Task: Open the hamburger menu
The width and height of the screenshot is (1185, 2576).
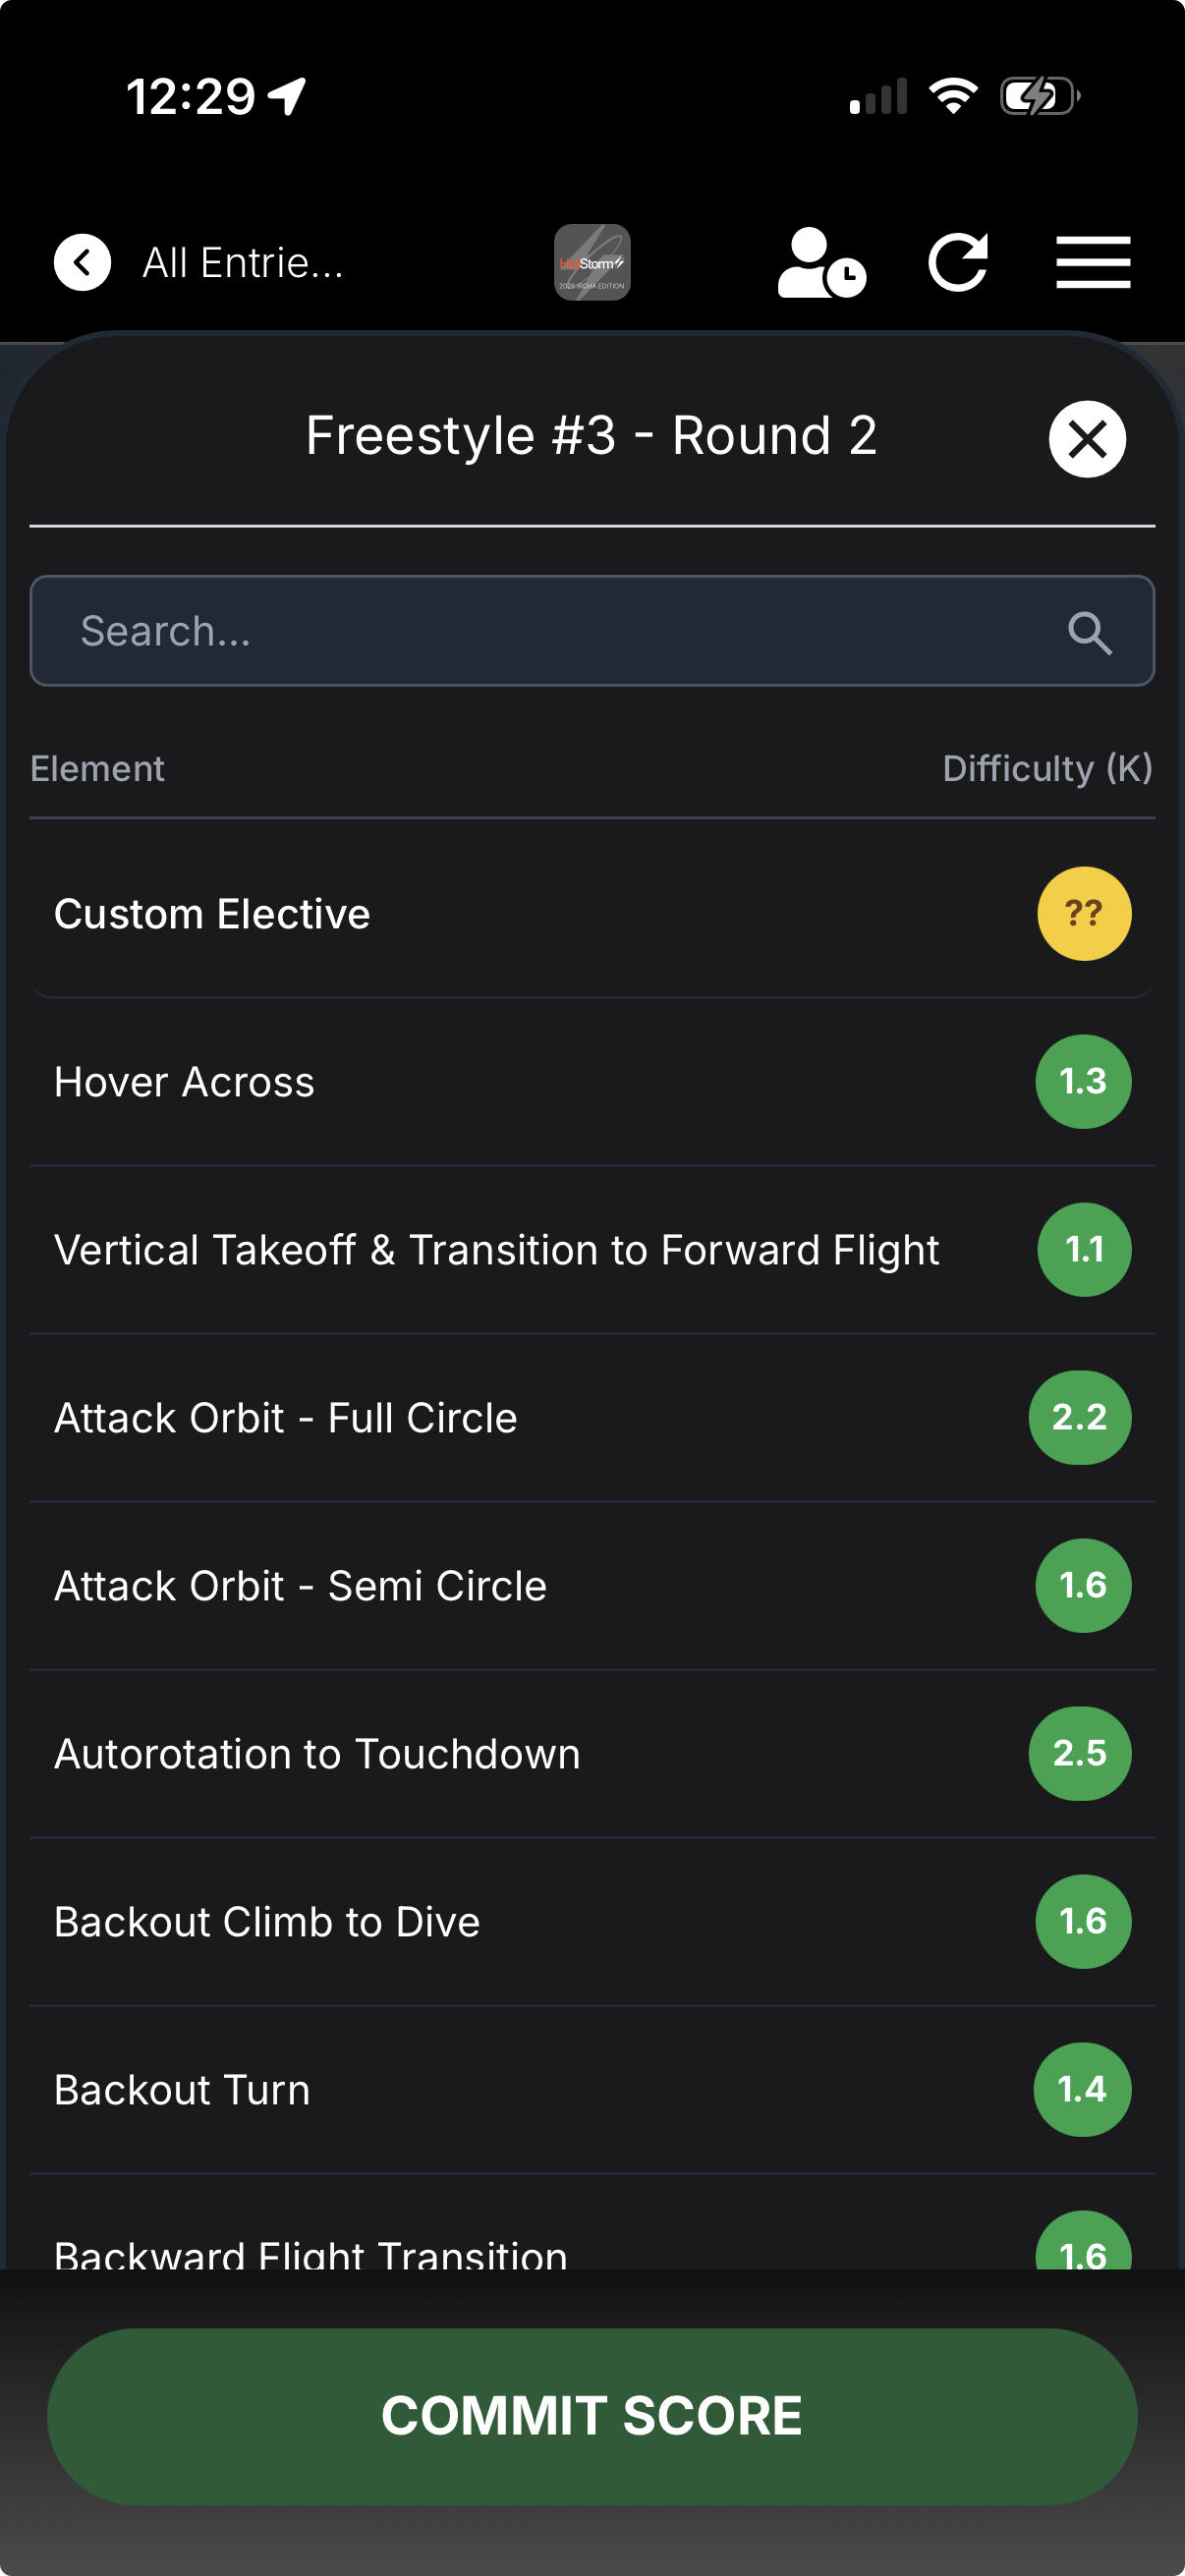Action: 1093,263
